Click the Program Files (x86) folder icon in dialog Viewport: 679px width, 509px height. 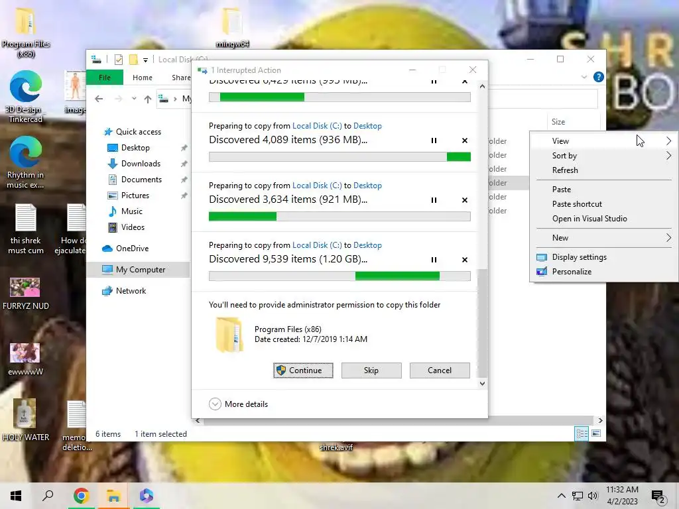point(229,334)
